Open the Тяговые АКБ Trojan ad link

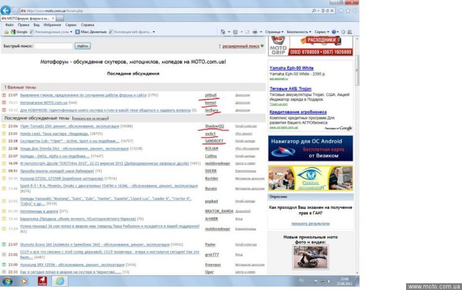(290, 89)
